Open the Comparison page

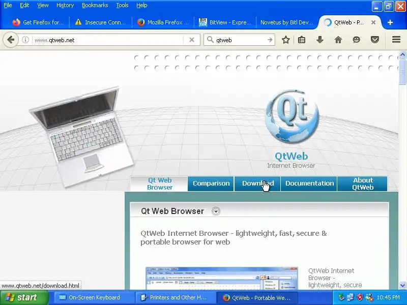point(211,184)
